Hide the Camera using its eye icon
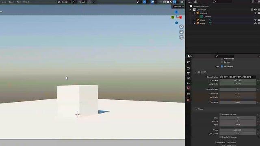Viewport: 260px width, 146px height. click(256, 13)
